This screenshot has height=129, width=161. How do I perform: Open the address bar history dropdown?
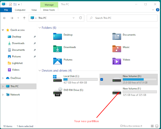(74, 18)
